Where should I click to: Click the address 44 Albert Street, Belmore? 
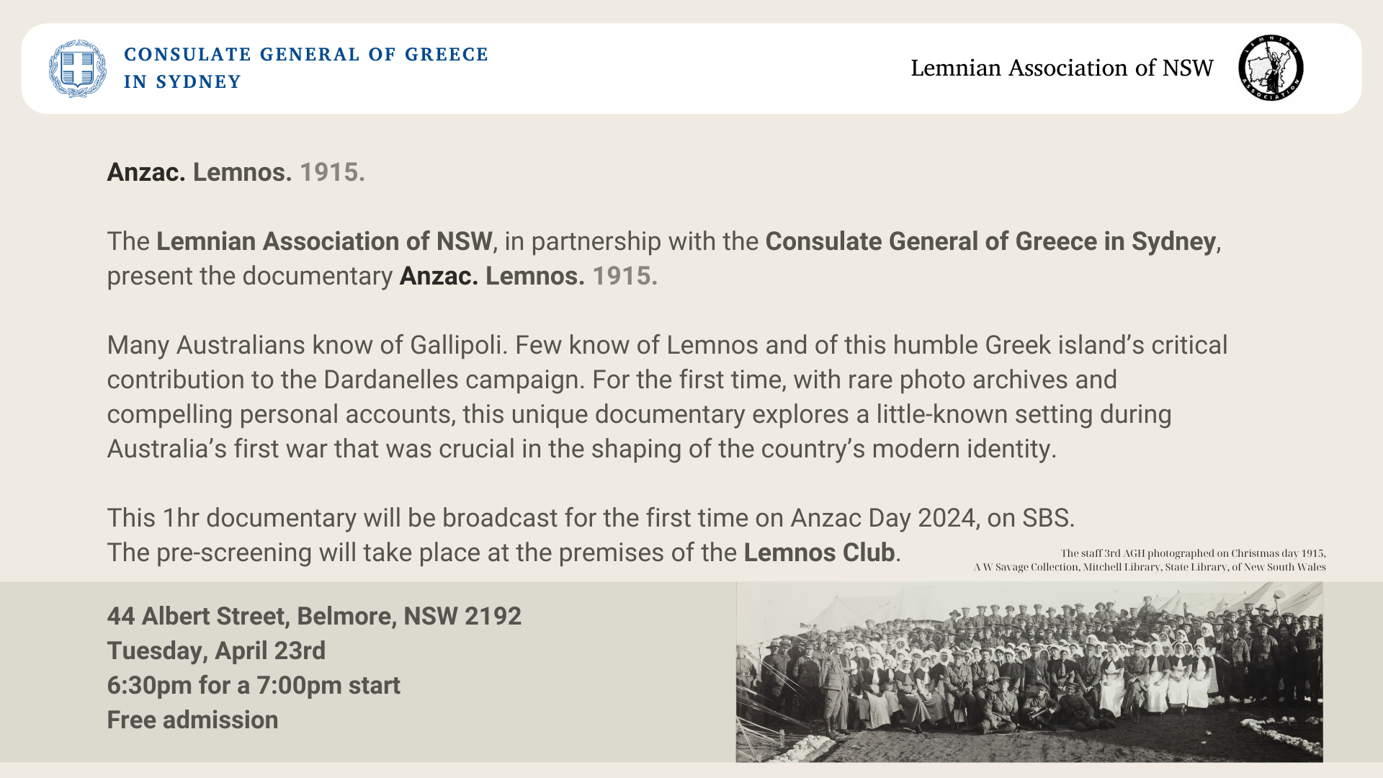pos(314,616)
